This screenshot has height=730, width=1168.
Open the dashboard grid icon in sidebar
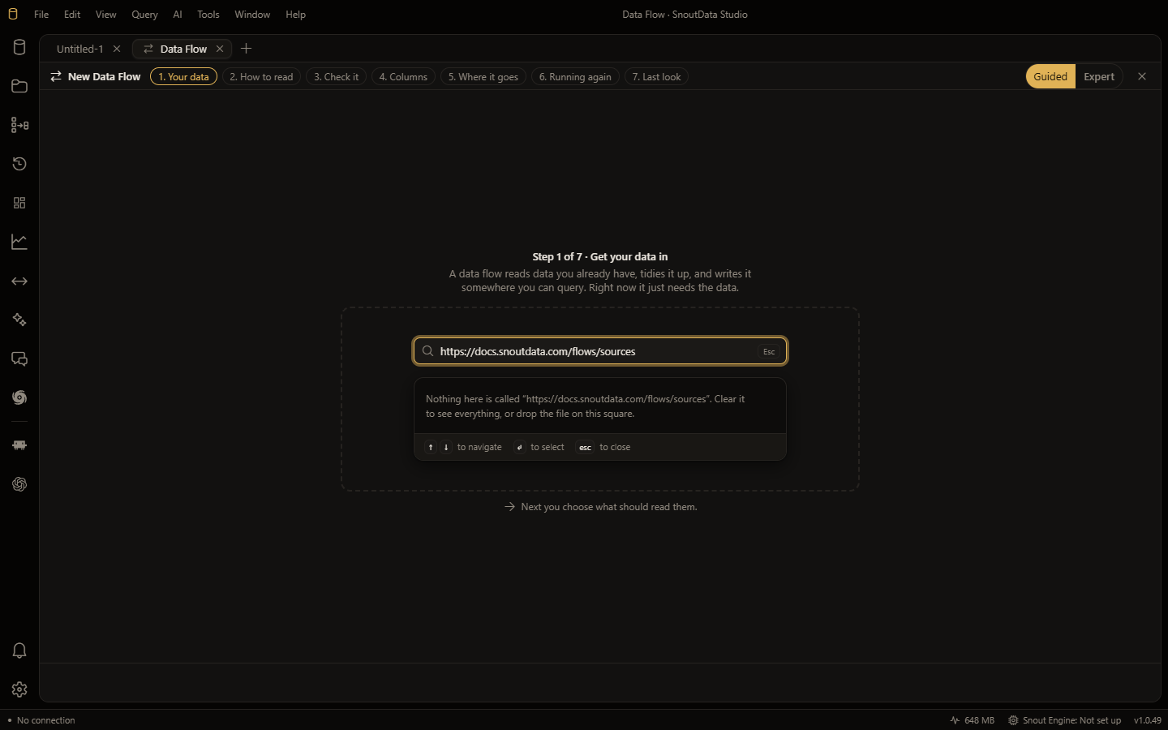[x=19, y=203]
